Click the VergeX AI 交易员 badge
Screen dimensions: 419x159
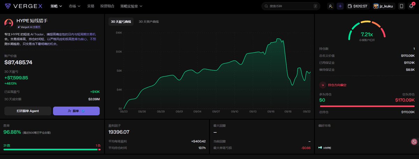(x=29, y=27)
